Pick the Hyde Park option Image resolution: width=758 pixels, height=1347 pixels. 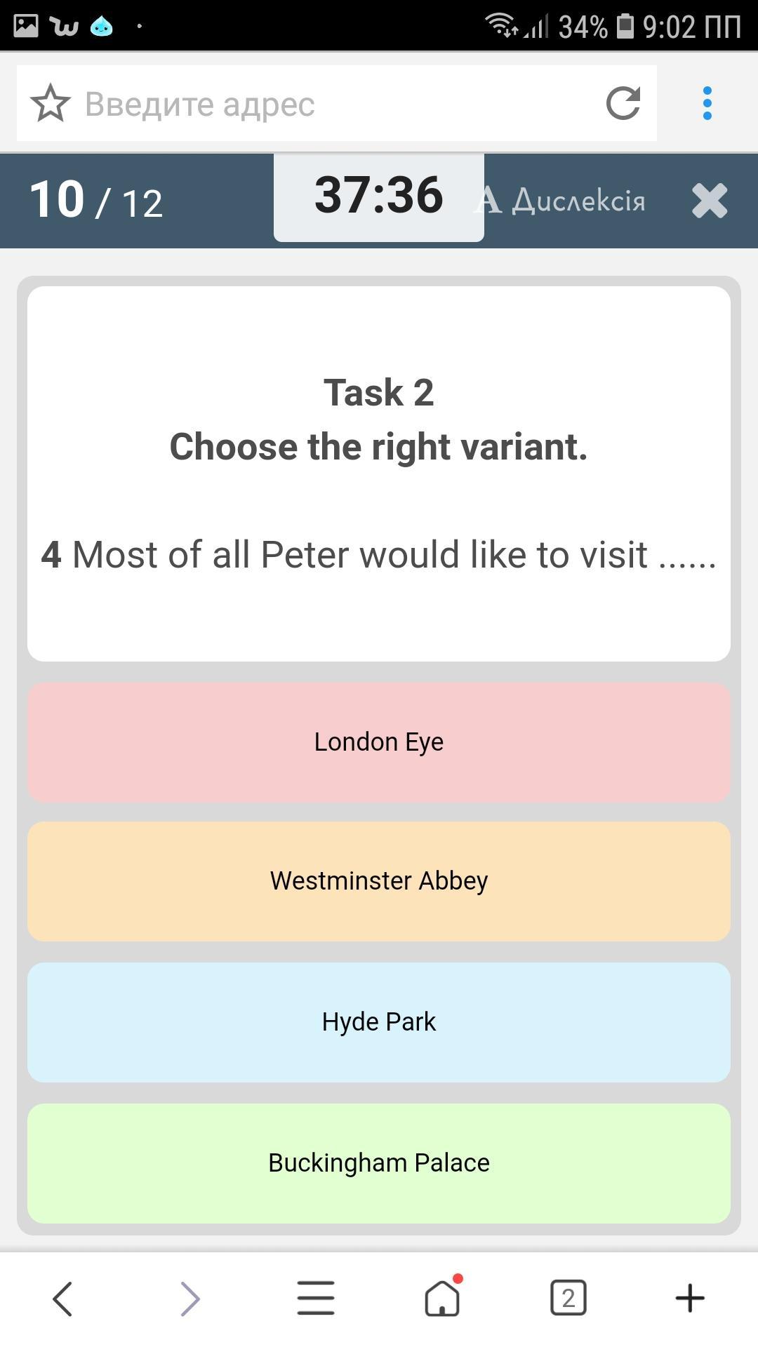(379, 1022)
